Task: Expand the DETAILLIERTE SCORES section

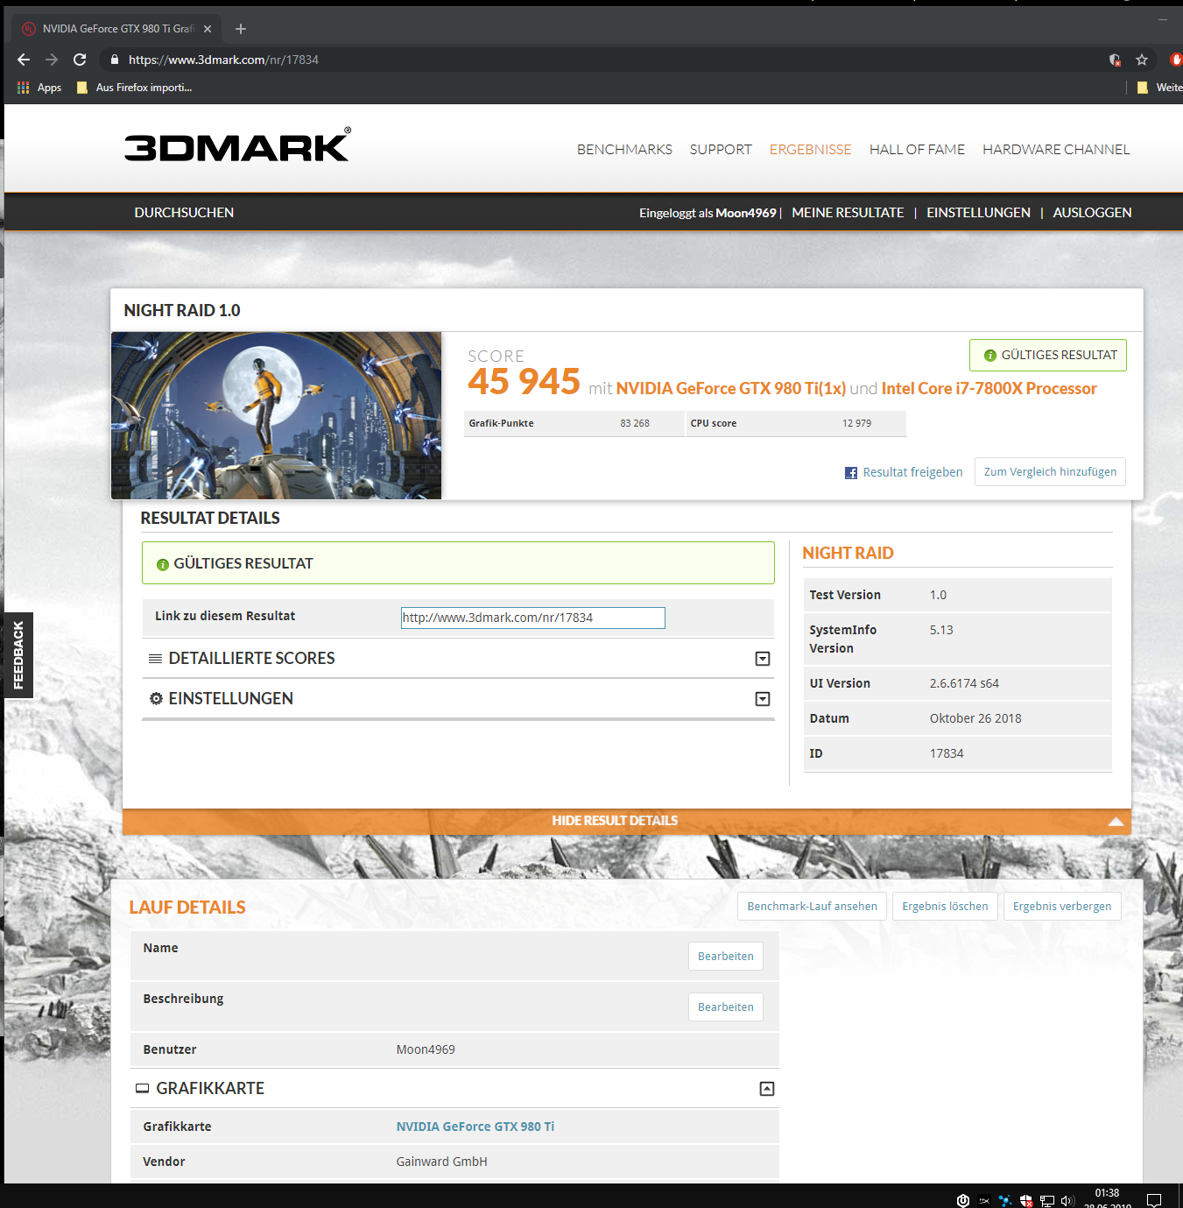Action: [x=763, y=659]
